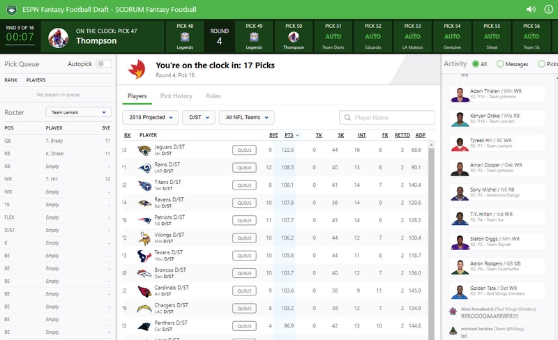Open the info icon in the header

[x=549, y=9]
